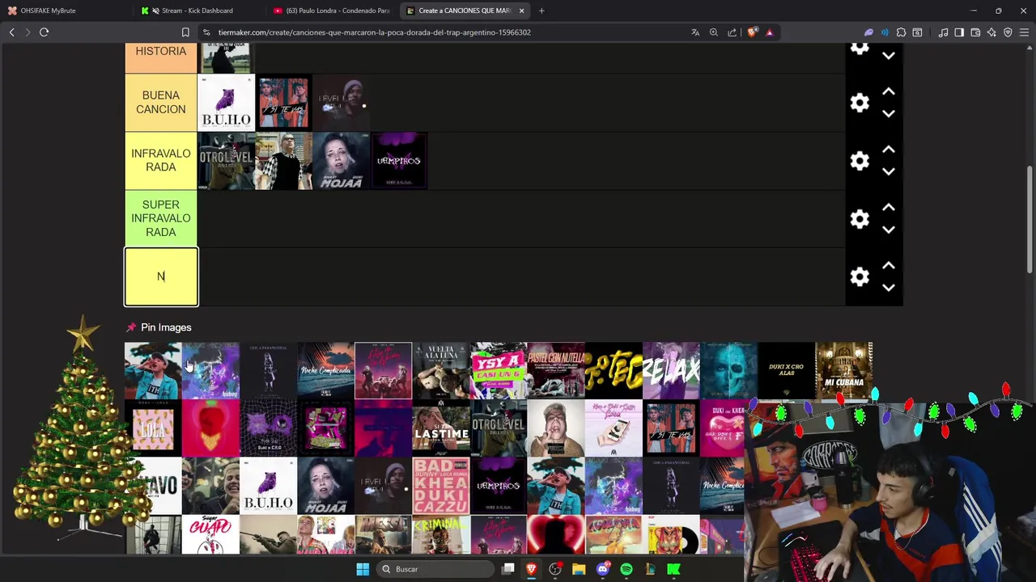1036x582 pixels.
Task: Select VAMPIROS cover in INFRAVALORADA row
Action: click(x=398, y=161)
